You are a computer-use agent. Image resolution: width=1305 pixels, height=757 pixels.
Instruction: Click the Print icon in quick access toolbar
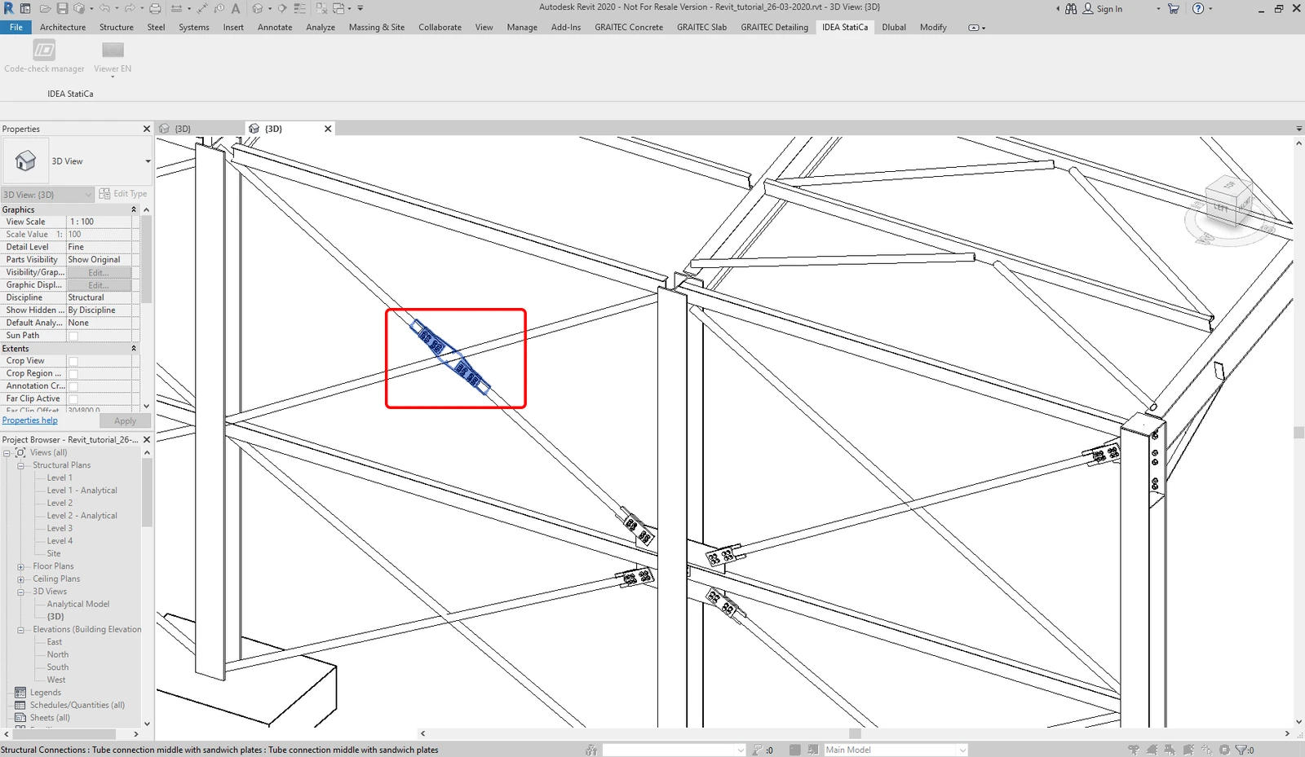click(x=155, y=8)
